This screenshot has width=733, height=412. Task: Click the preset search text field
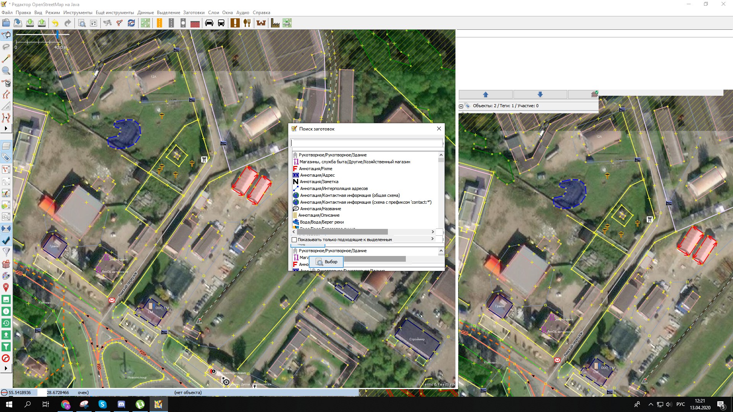[x=366, y=143]
